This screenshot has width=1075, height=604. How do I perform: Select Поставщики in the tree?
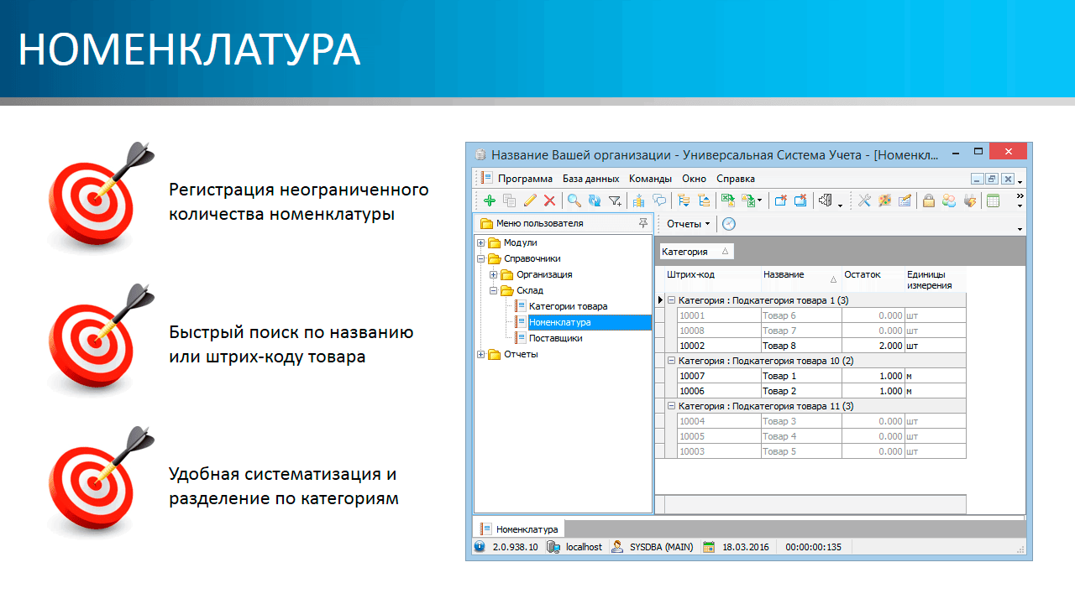555,338
